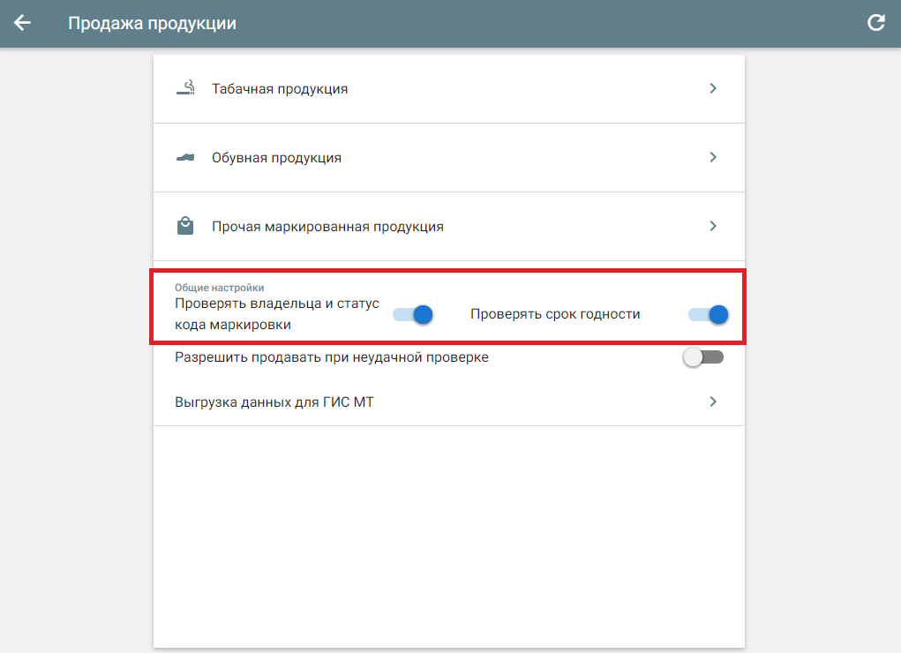This screenshot has height=653, width=901.
Task: Select Прочая маркированная продукция entry
Action: 449,227
